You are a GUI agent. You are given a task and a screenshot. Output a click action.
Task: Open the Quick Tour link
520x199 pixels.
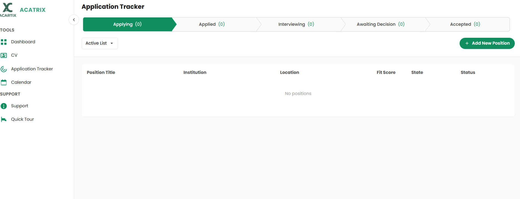tap(23, 119)
